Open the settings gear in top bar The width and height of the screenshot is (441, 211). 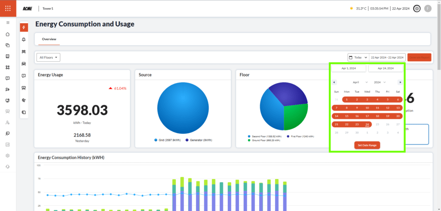(416, 8)
